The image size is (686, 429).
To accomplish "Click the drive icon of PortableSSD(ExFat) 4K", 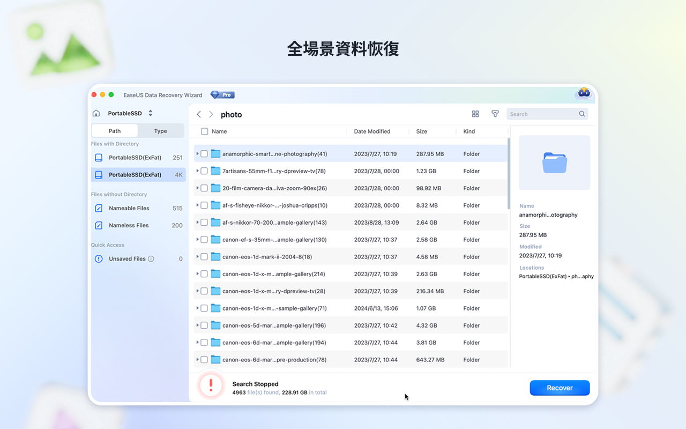I will 99,175.
